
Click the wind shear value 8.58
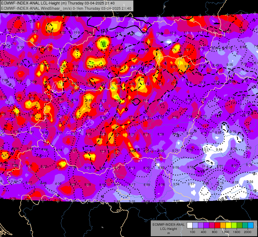coord(32,98)
